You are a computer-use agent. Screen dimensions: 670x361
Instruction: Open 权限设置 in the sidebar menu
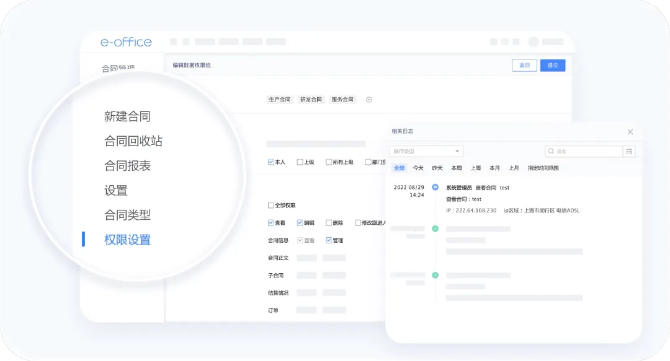click(127, 240)
